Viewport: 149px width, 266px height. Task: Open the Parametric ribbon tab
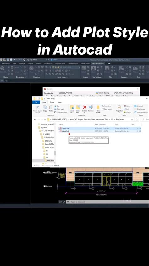pyautogui.click(x=6, y=63)
